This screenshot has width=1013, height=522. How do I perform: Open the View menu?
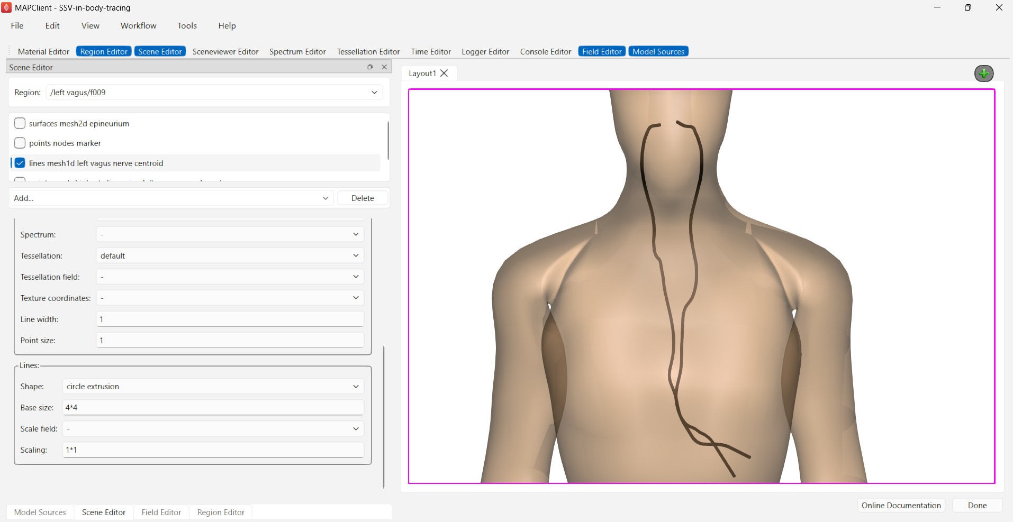(x=91, y=25)
